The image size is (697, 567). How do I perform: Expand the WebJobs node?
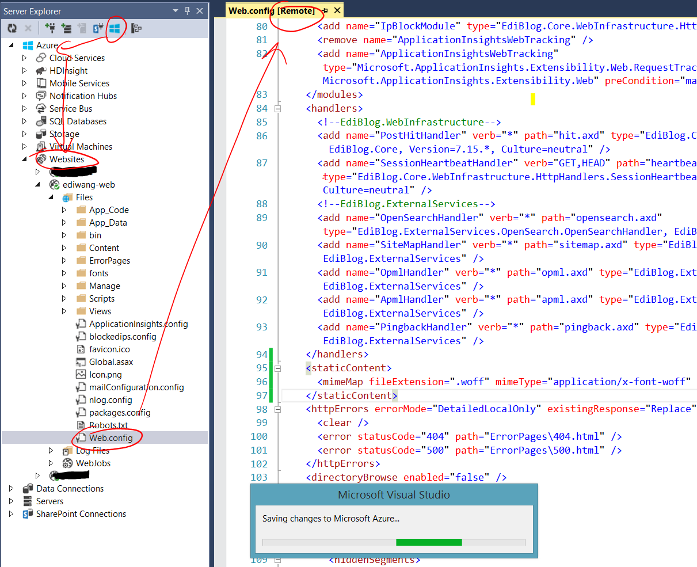coord(51,463)
